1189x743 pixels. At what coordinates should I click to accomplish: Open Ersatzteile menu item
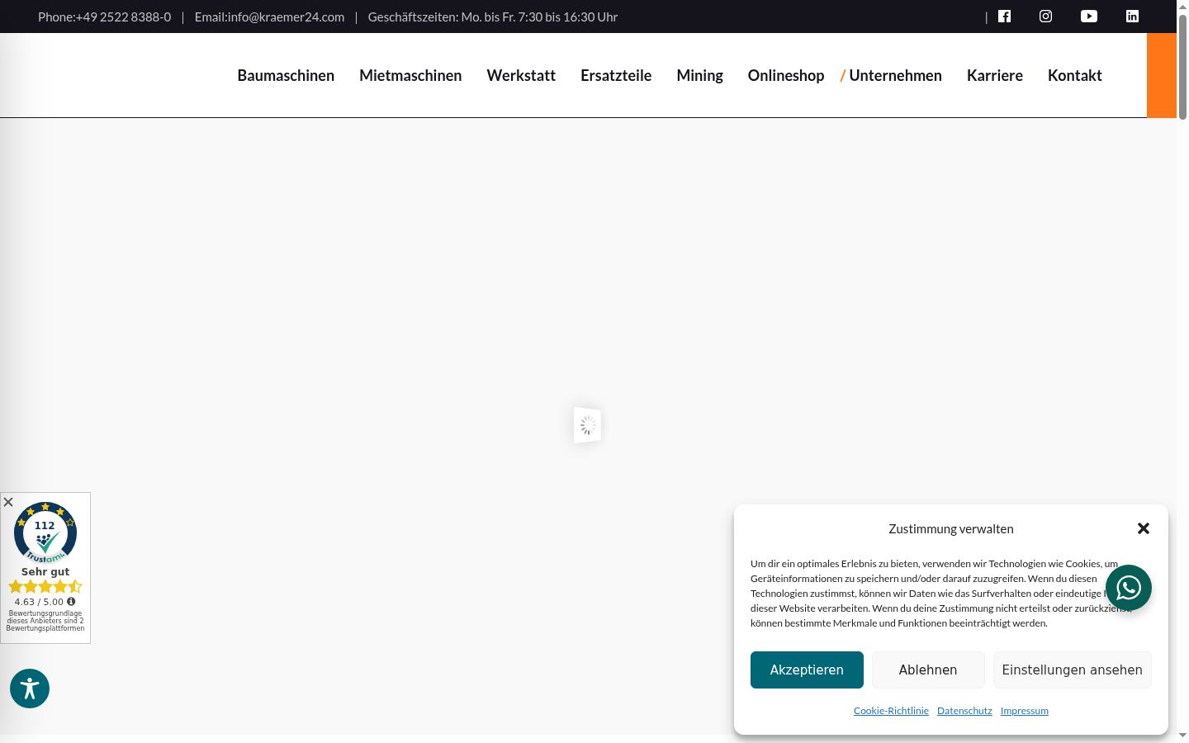[x=616, y=75]
